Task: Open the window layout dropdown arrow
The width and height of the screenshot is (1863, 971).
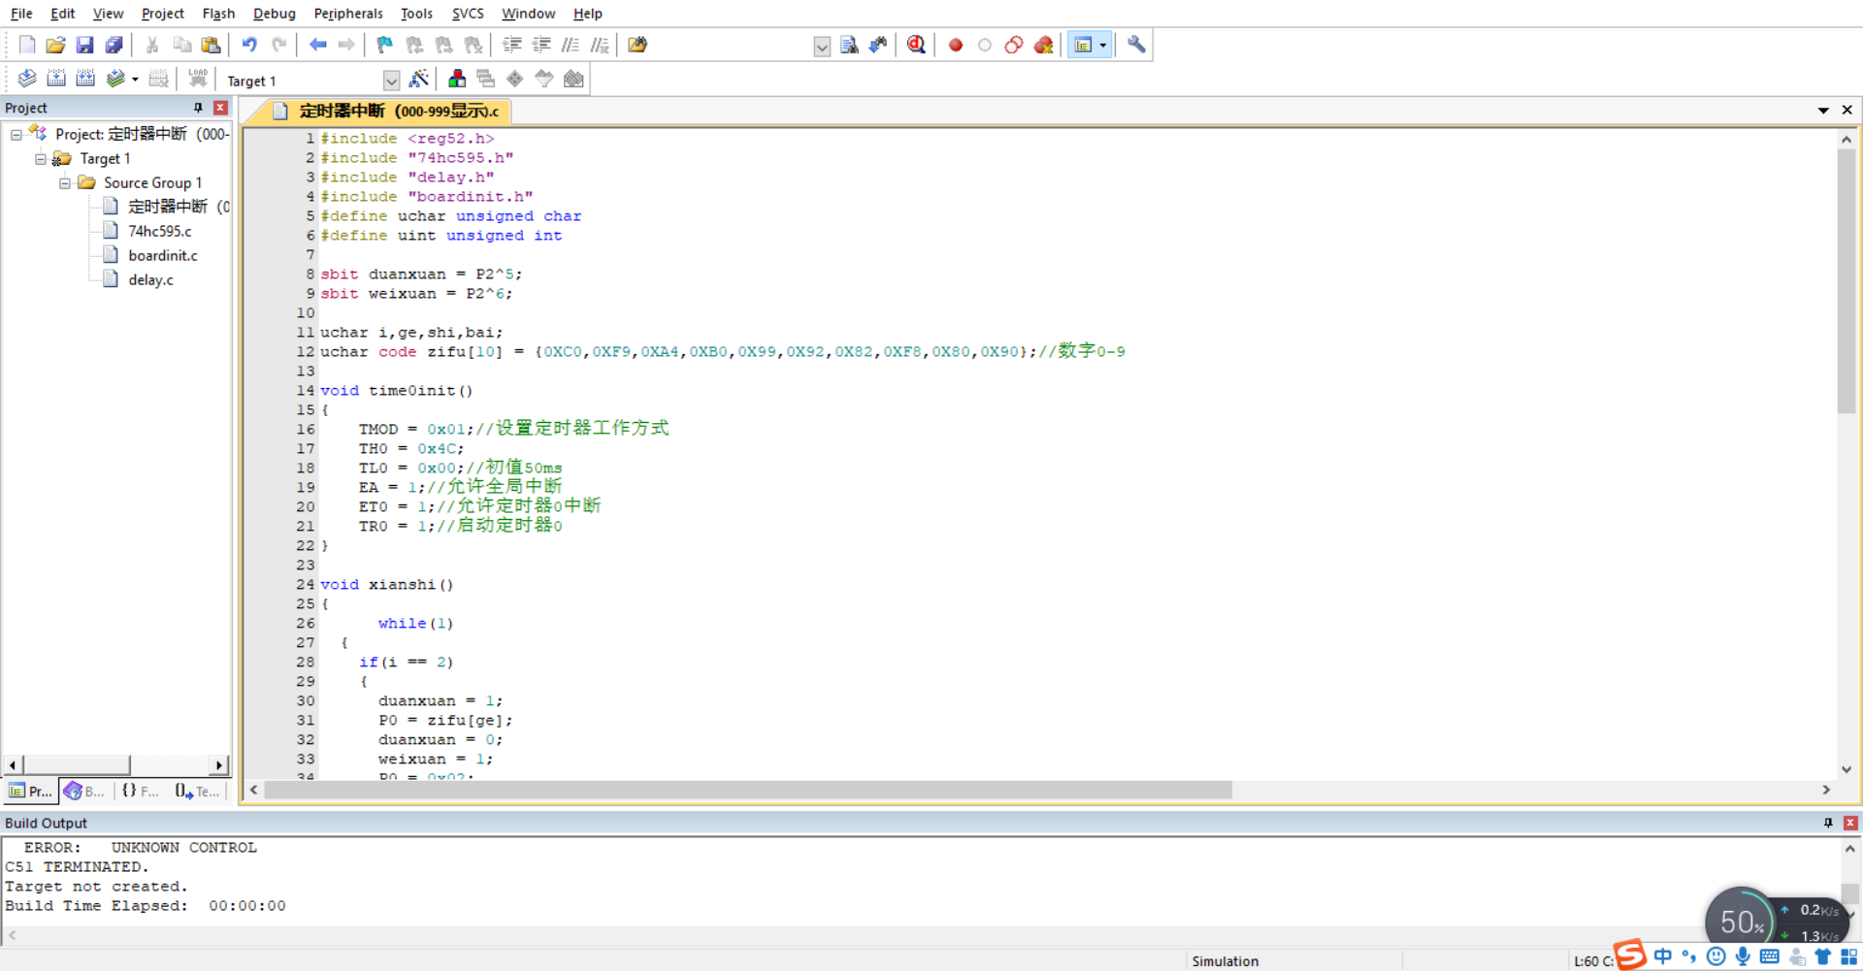Action: coord(1102,45)
